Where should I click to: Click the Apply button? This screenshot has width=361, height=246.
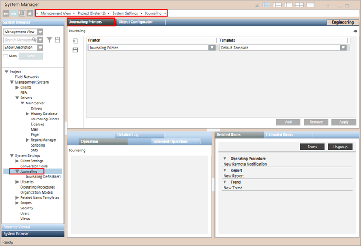coord(343,122)
